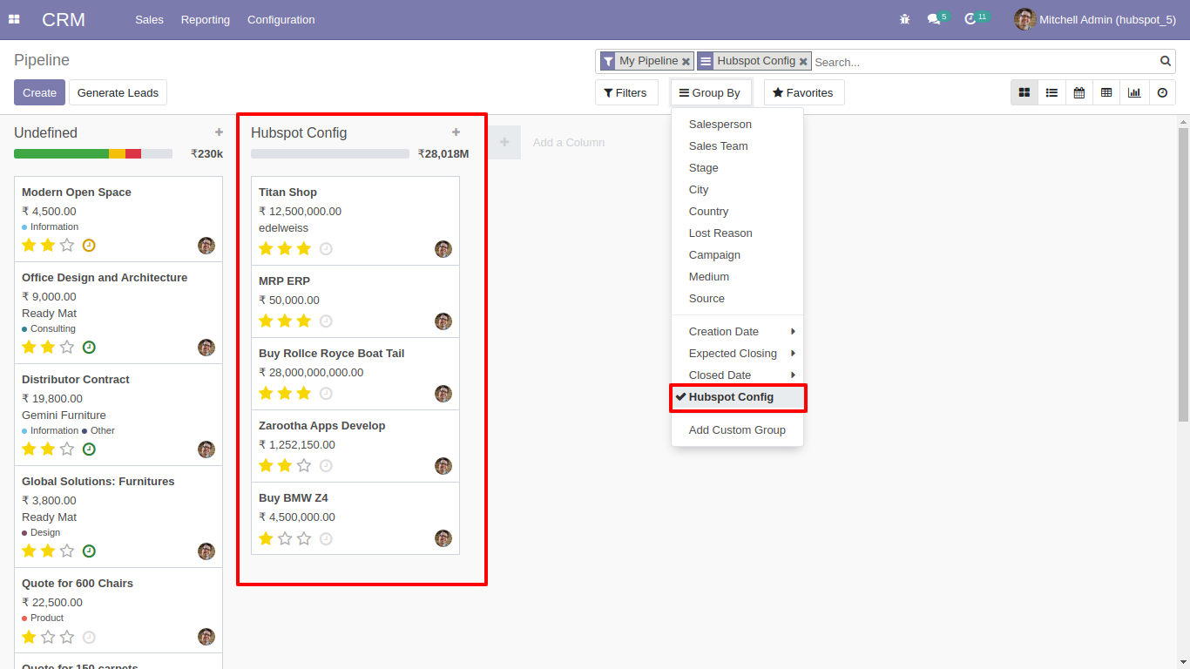This screenshot has height=669, width=1190.
Task: Open the debug bug icon menu
Action: tap(904, 19)
